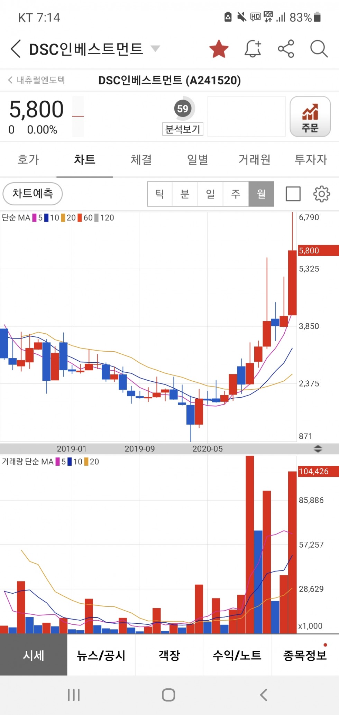The width and height of the screenshot is (339, 715).
Task: Tap the 차트예측 button
Action: coord(33,194)
